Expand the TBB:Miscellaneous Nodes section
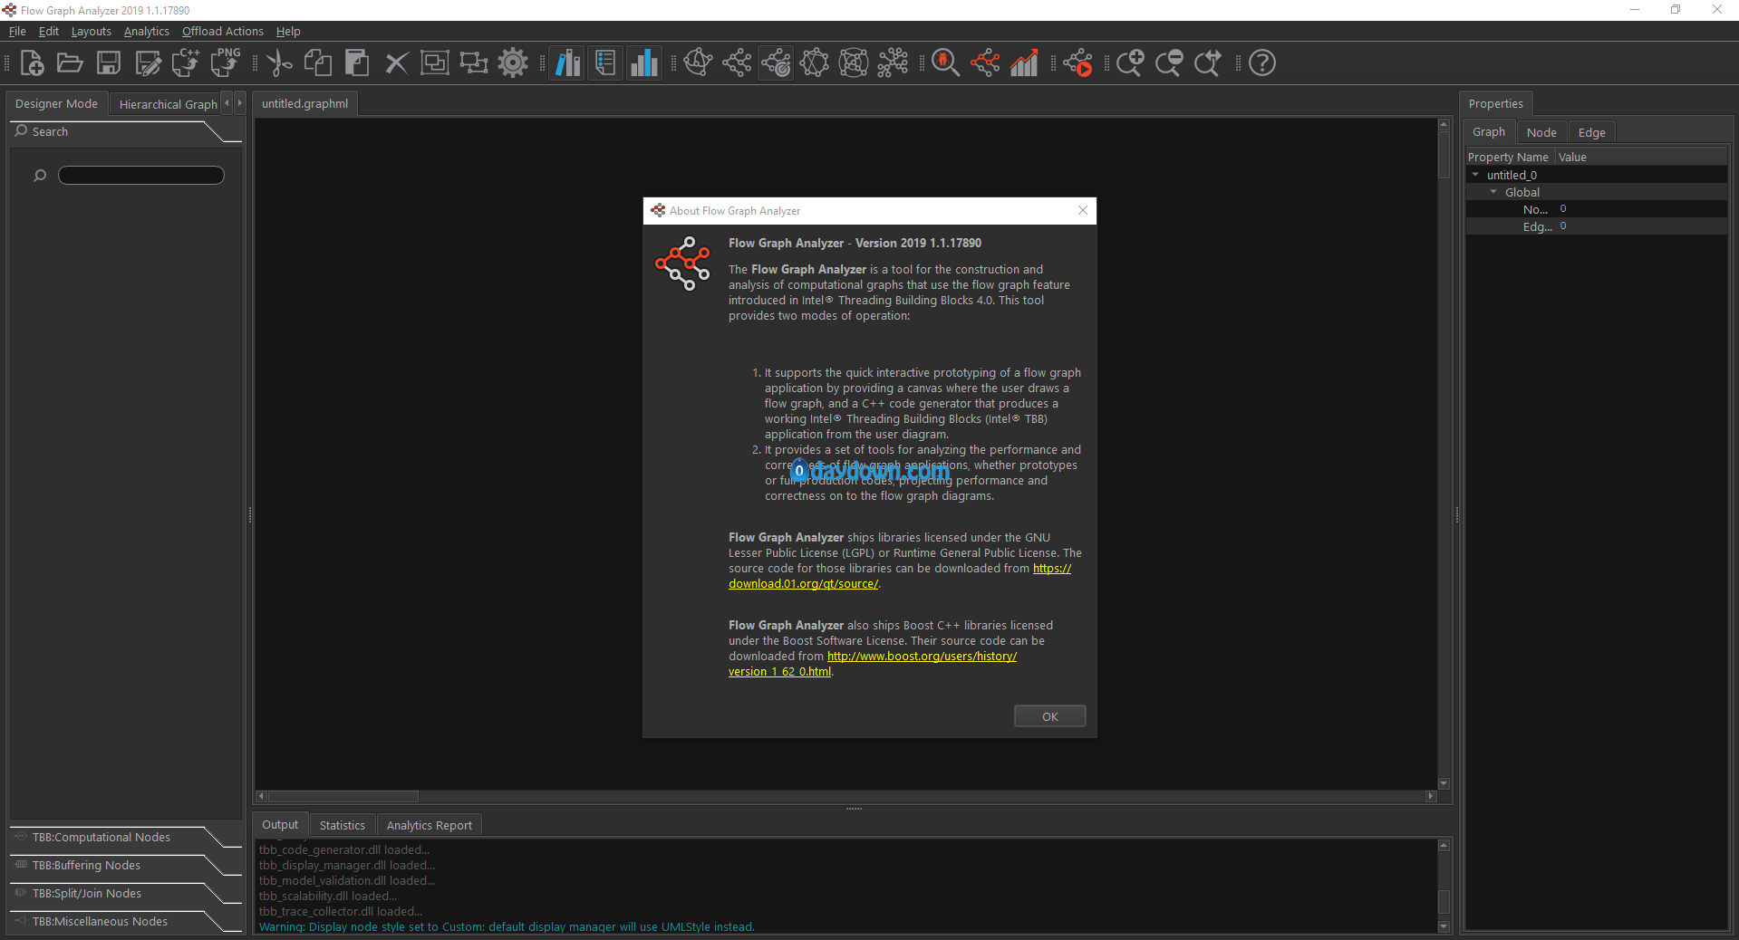This screenshot has height=940, width=1739. (x=125, y=922)
